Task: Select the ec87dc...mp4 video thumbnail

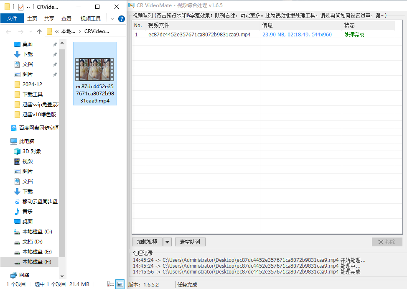Action: (x=95, y=74)
